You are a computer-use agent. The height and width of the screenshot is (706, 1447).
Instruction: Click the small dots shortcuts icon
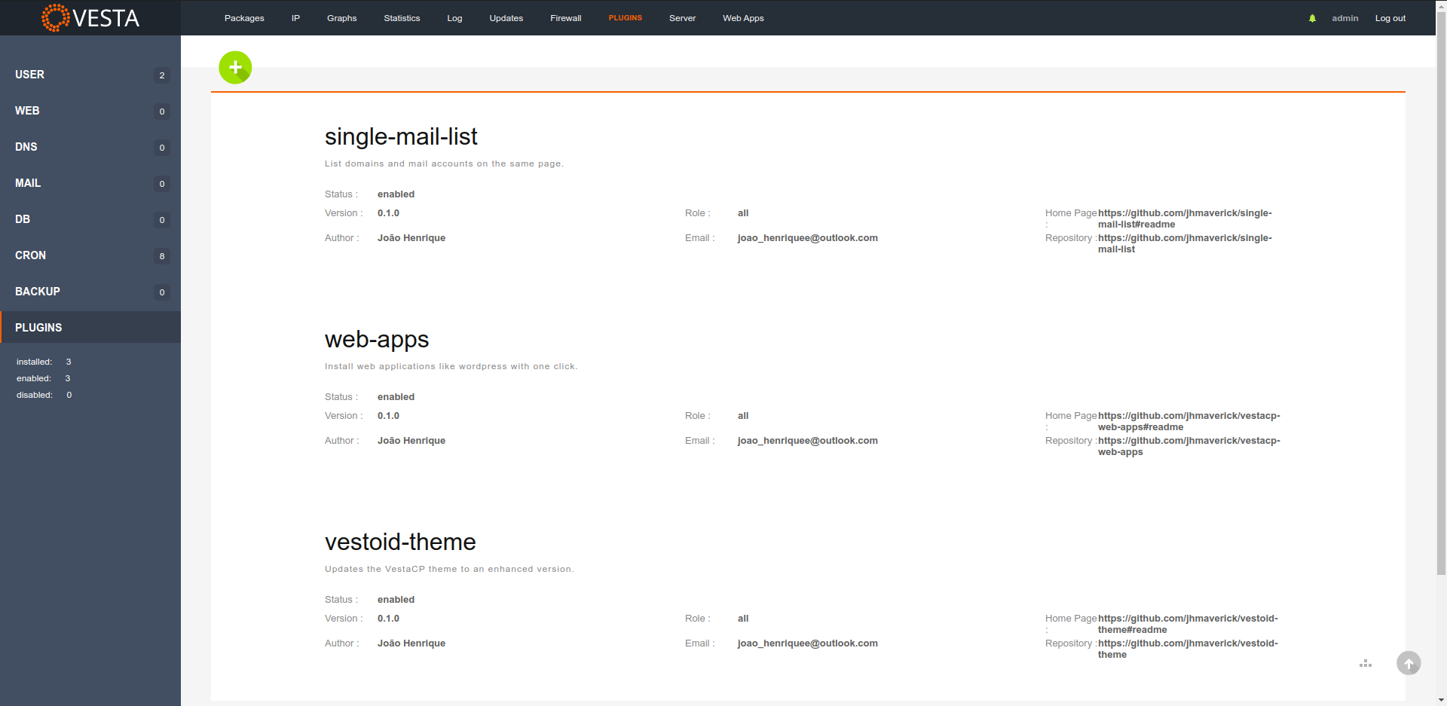point(1366,664)
